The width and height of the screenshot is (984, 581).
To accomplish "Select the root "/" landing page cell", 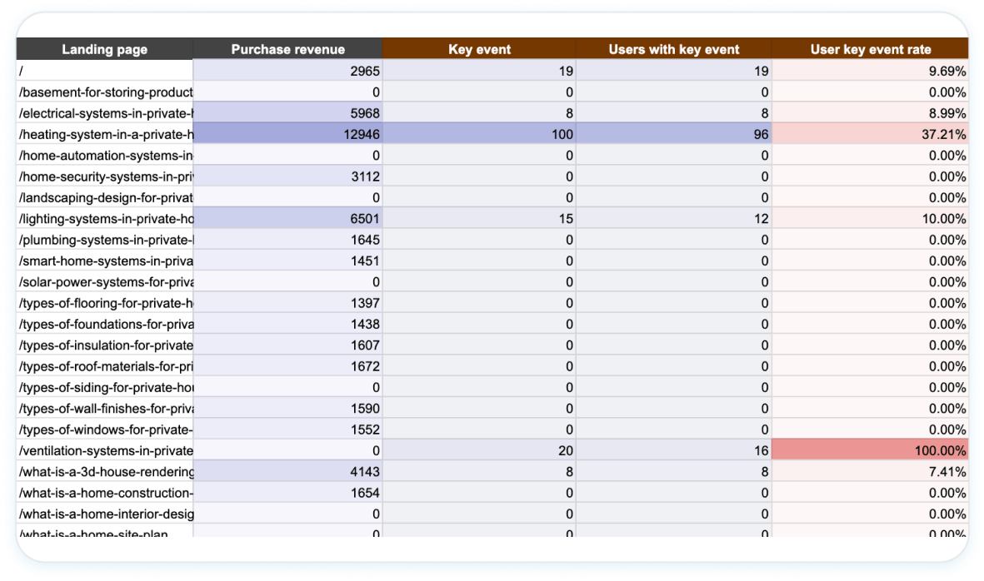I will [105, 71].
